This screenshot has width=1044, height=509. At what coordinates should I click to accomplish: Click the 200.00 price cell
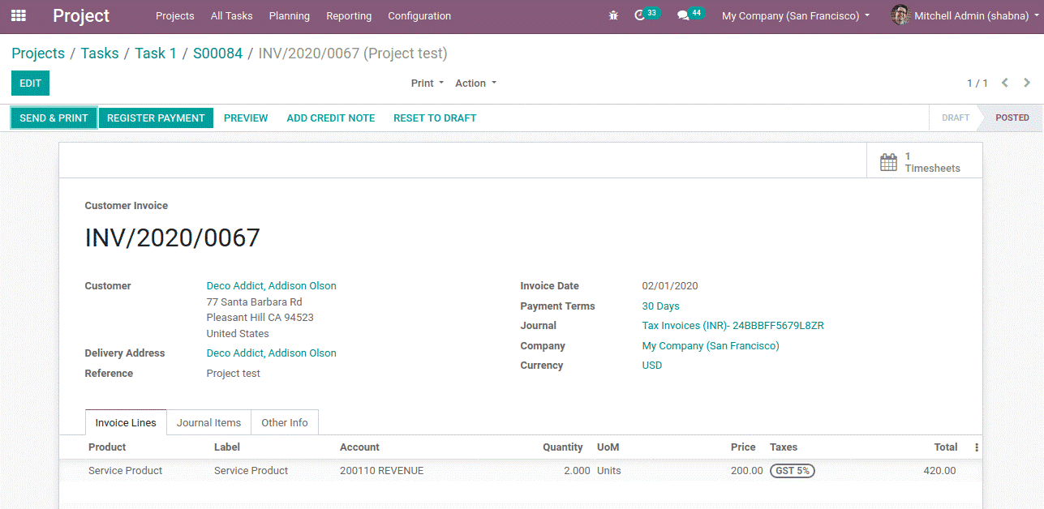tap(746, 470)
